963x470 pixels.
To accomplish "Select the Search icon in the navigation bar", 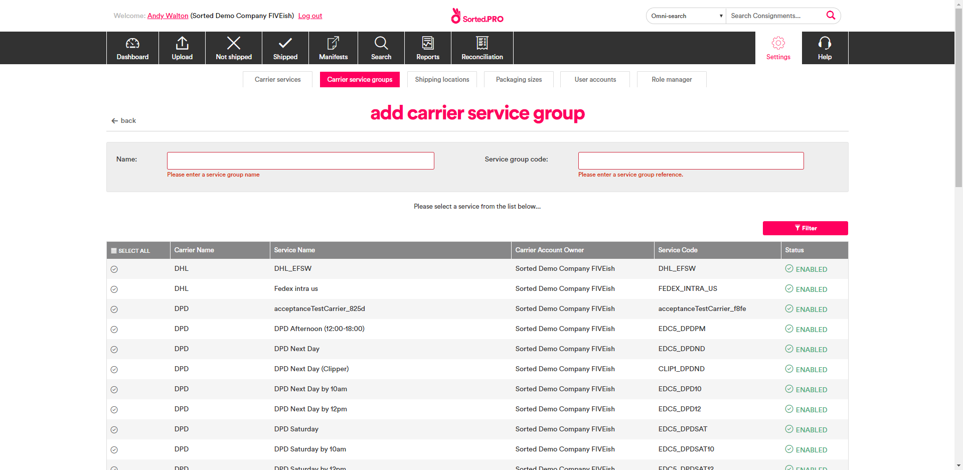I will [x=381, y=48].
